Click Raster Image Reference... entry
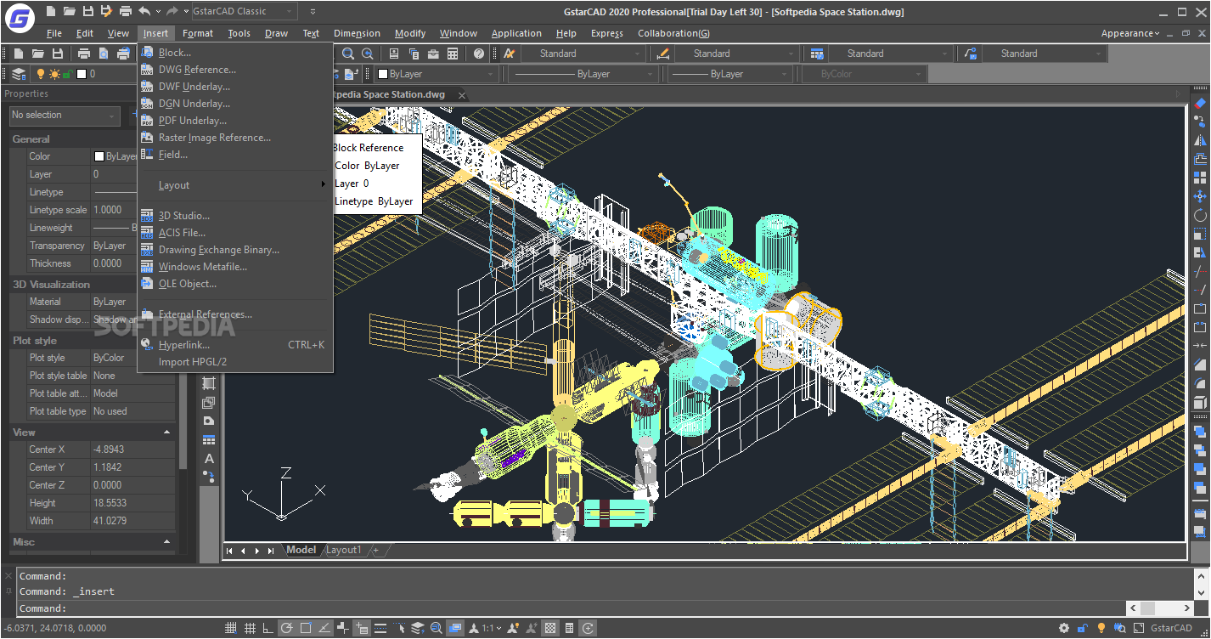 click(x=234, y=138)
